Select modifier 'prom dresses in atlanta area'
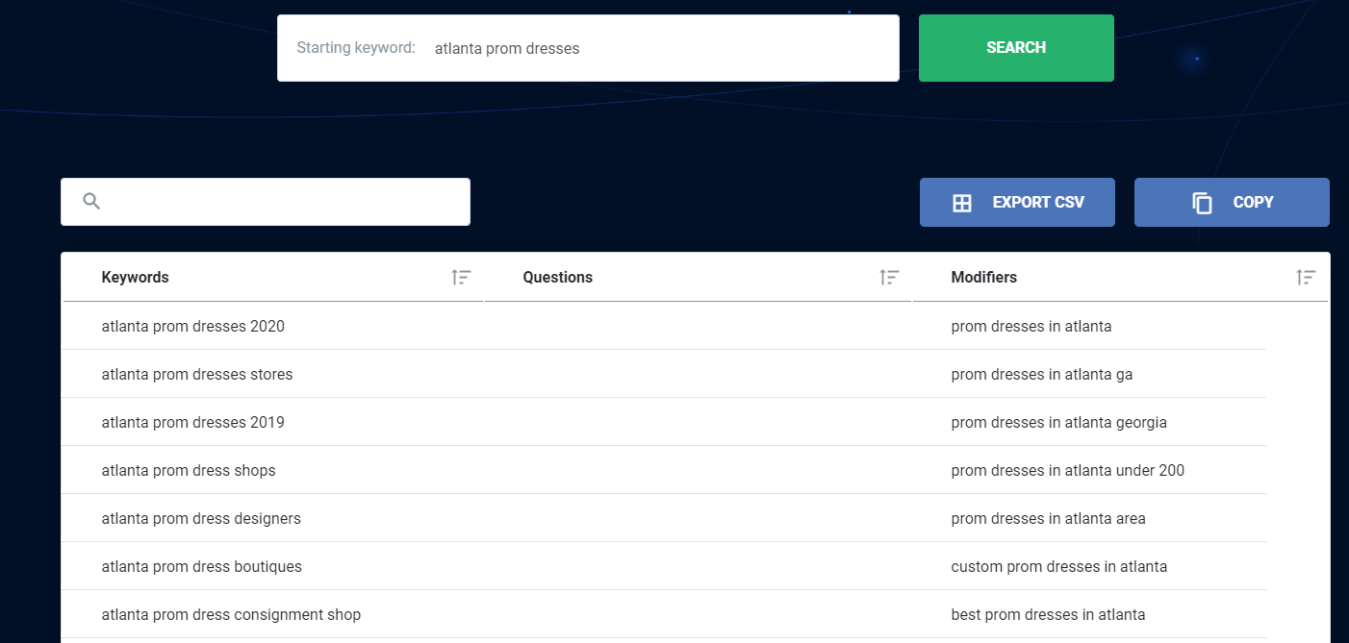Image resolution: width=1349 pixels, height=643 pixels. (x=1049, y=518)
